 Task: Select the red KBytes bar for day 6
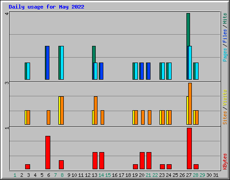[48, 153]
